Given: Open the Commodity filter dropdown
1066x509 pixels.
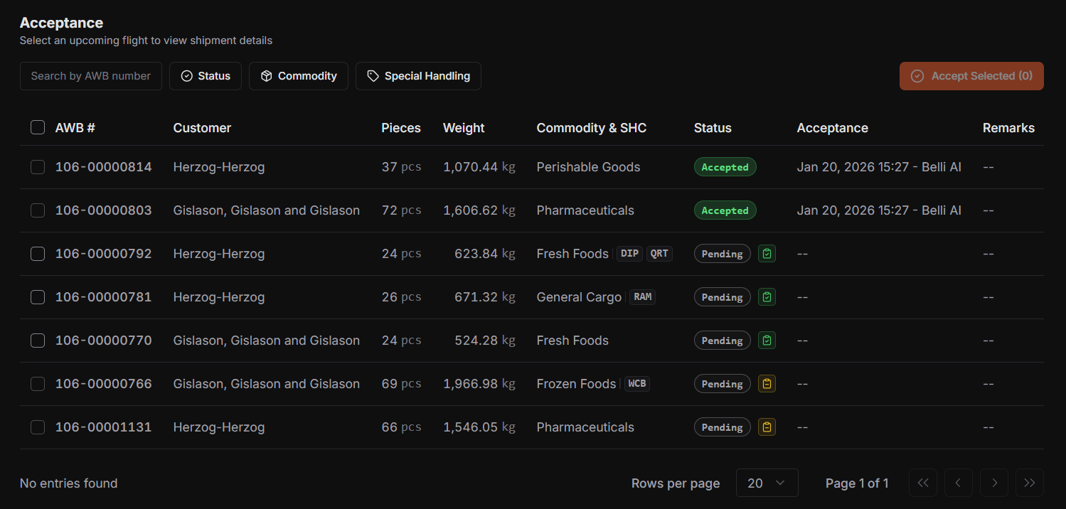Looking at the screenshot, I should click(x=298, y=75).
